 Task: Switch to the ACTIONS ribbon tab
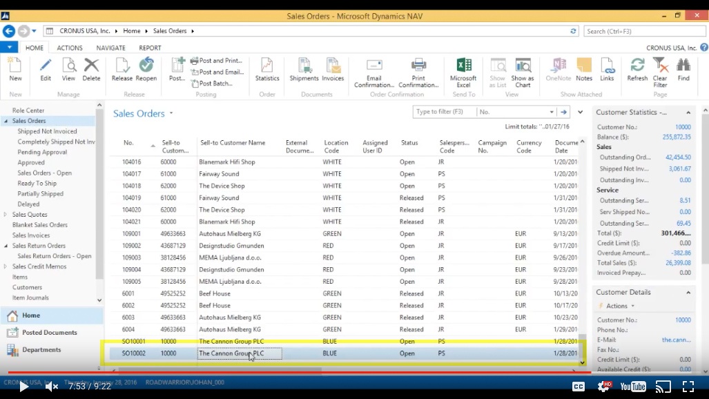coord(70,48)
